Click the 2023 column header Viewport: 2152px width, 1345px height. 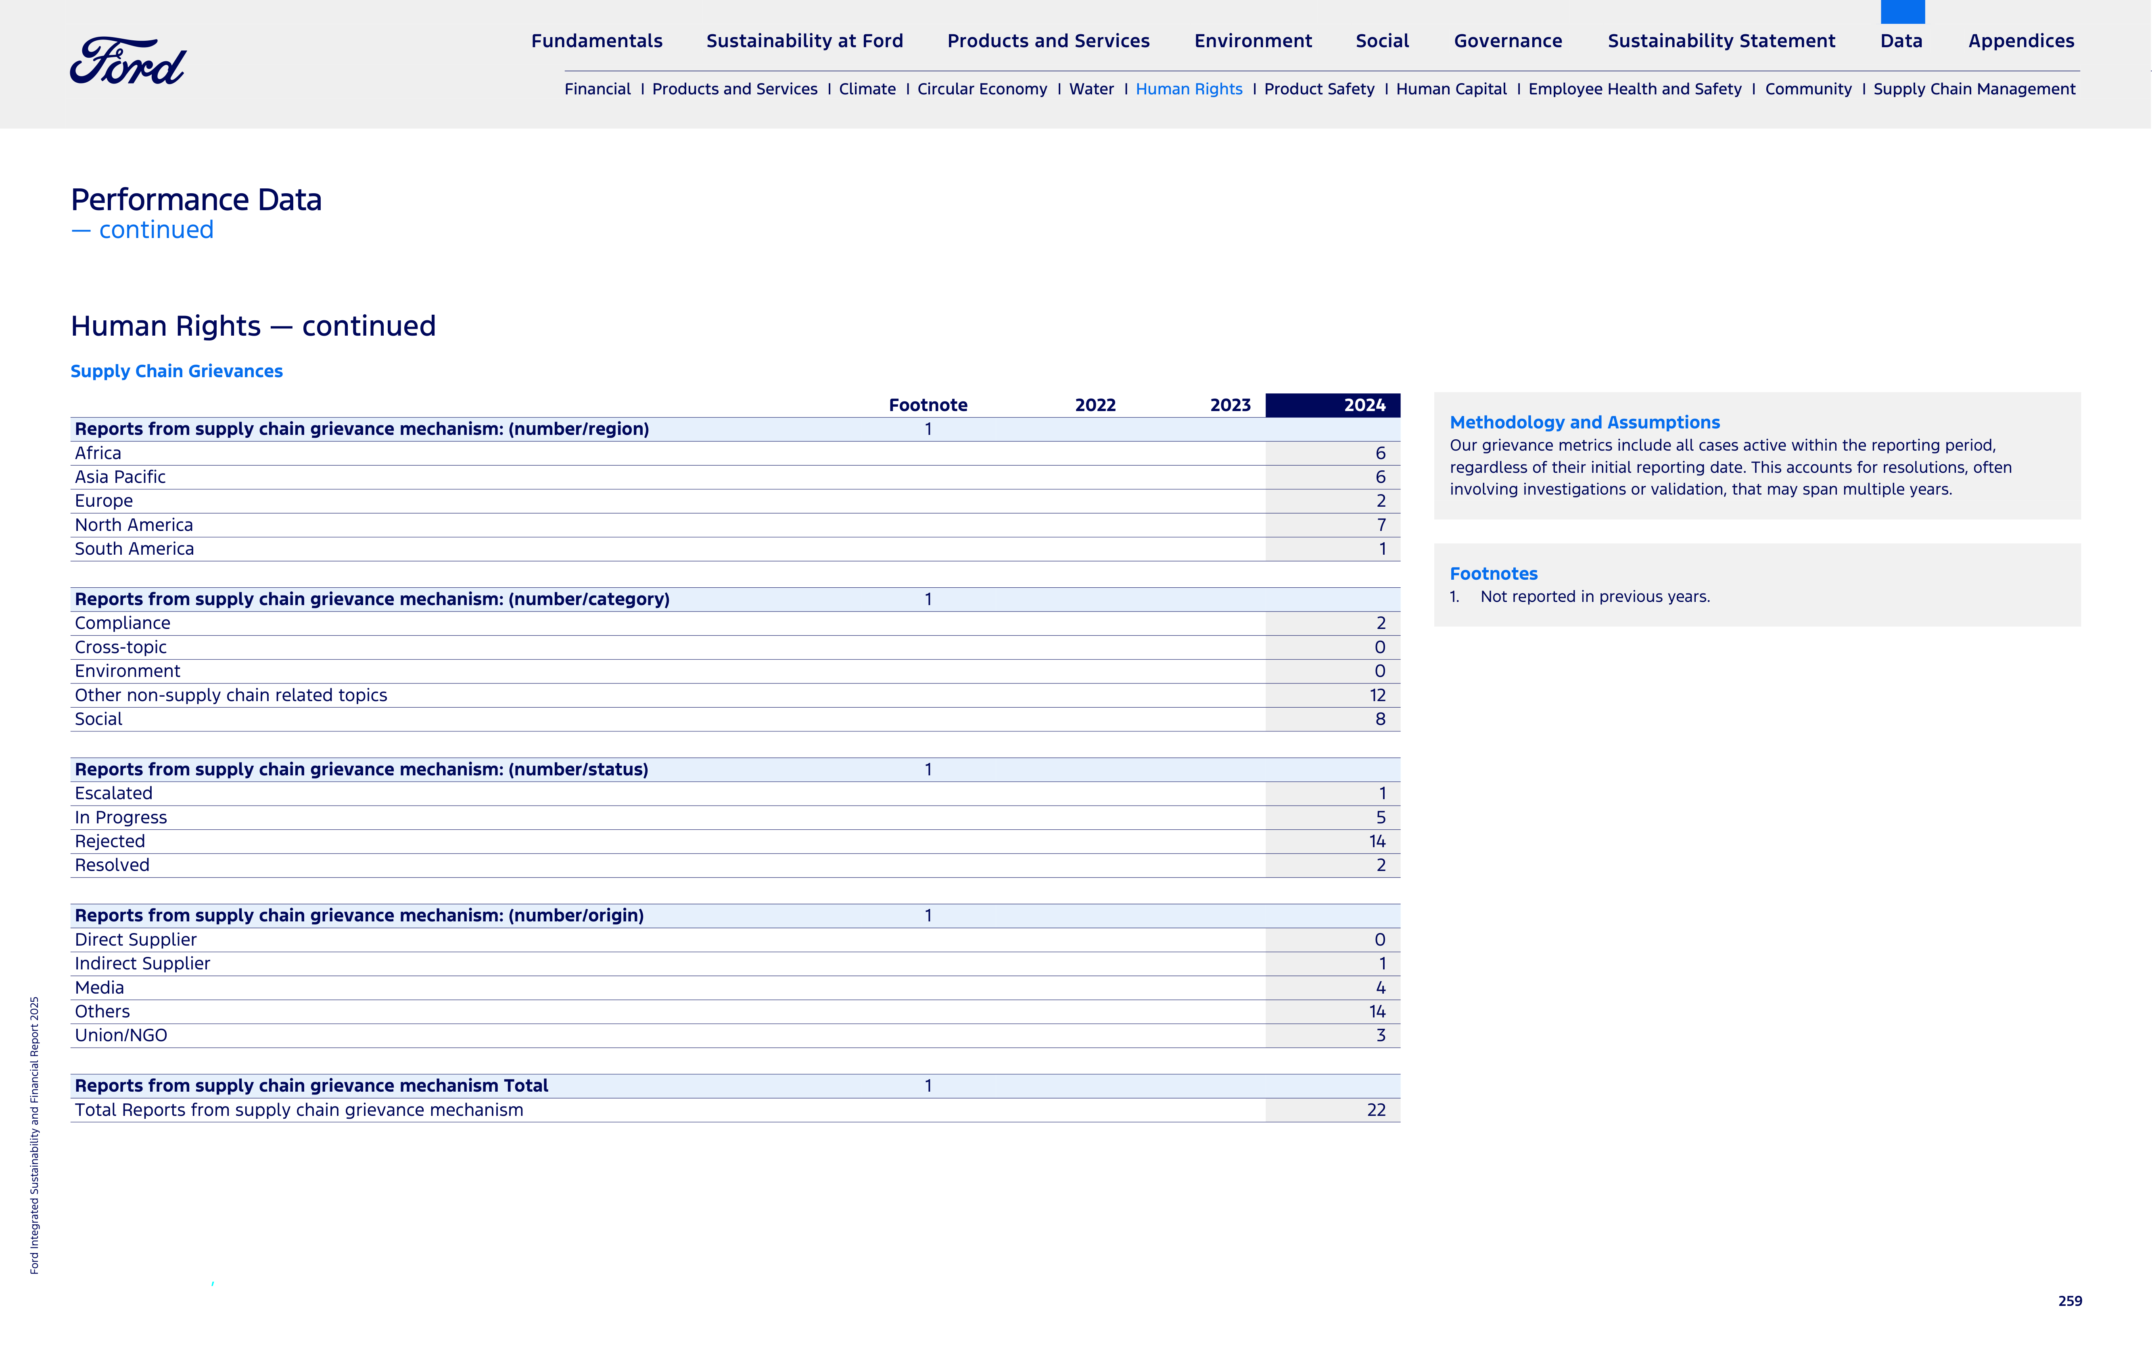[x=1231, y=405]
